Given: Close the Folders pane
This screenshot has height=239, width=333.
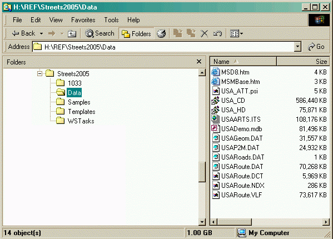Looking at the screenshot, I should [x=199, y=62].
